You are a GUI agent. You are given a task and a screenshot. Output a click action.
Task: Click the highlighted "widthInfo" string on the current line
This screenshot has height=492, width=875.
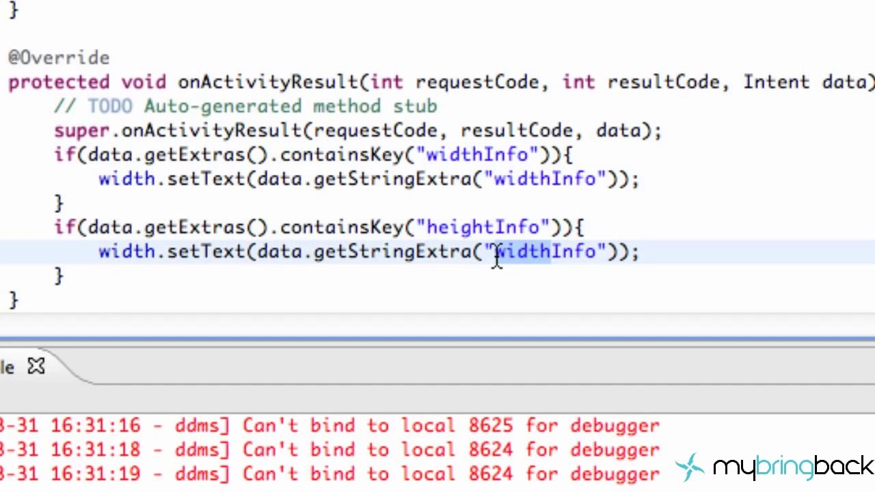click(x=545, y=252)
